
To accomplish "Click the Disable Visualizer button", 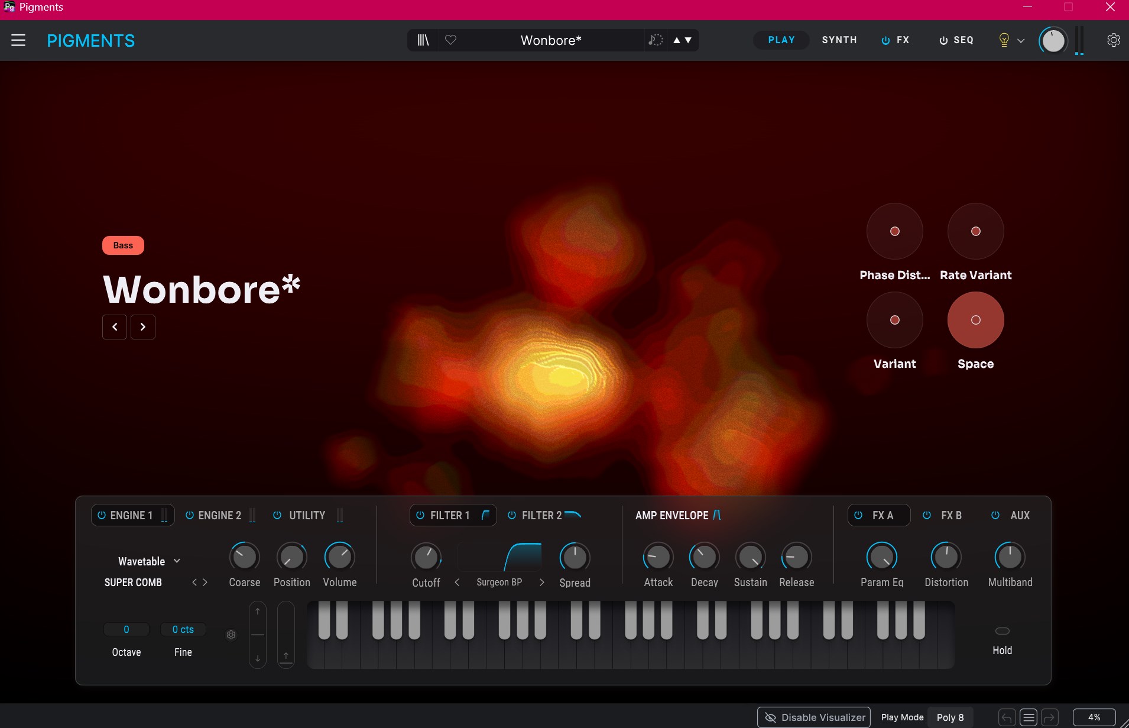I will click(x=814, y=717).
